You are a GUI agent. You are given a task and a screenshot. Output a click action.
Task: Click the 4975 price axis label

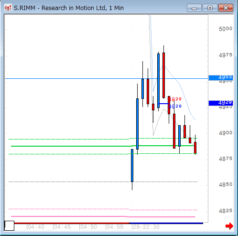click(226, 55)
